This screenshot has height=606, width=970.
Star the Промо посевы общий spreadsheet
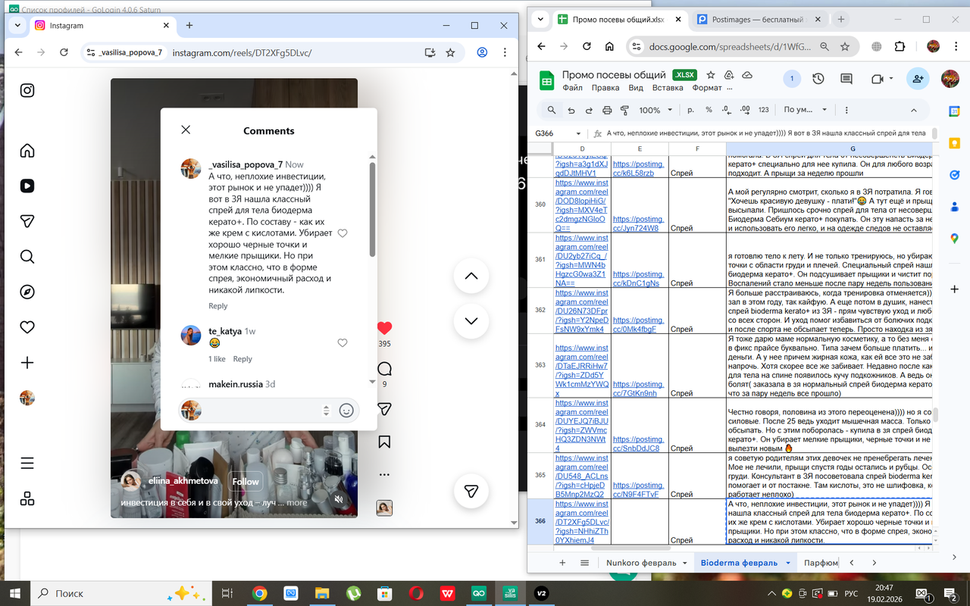click(x=710, y=75)
